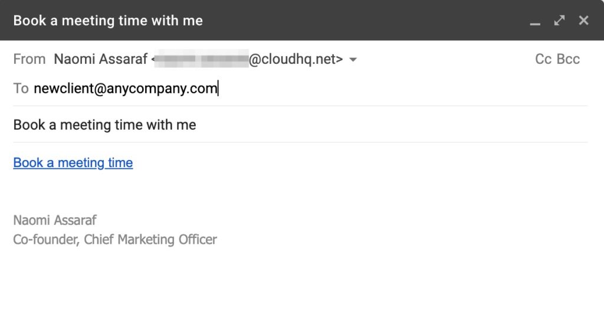The height and width of the screenshot is (320, 604).
Task: Click the From label
Action: pos(29,59)
